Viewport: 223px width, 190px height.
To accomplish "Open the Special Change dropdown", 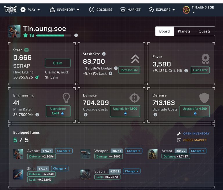I will (132, 171).
